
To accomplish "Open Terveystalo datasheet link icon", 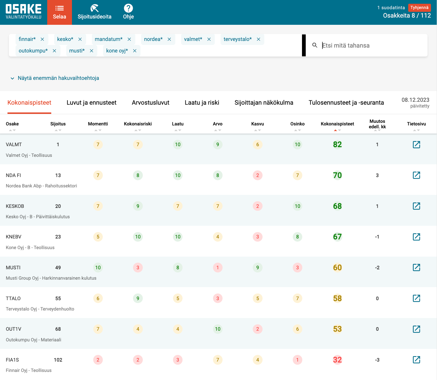I will [416, 298].
